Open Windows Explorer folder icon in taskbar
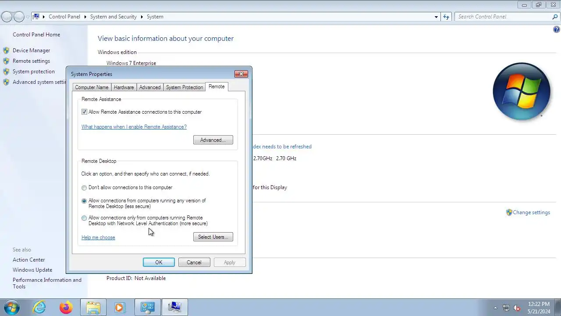 tap(93, 307)
